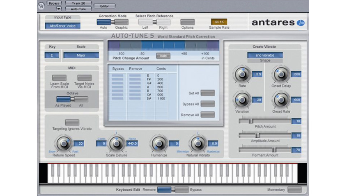This screenshot has height=196, width=349.
Task: Open the plug-in settings dropdown arrow
Action: click(59, 9)
